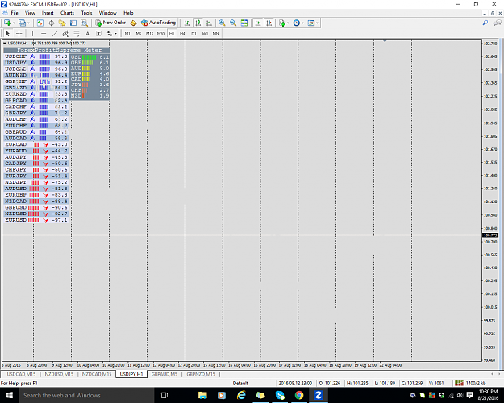The height and width of the screenshot is (403, 504).
Task: Open the Templates dropdown arrow
Action: [x=317, y=23]
